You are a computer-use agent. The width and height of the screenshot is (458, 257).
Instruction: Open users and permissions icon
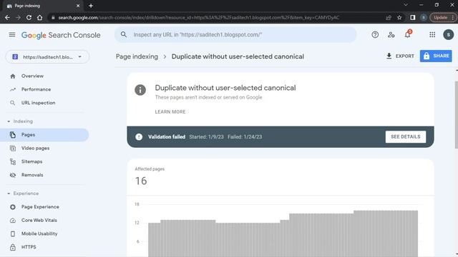[x=391, y=35]
